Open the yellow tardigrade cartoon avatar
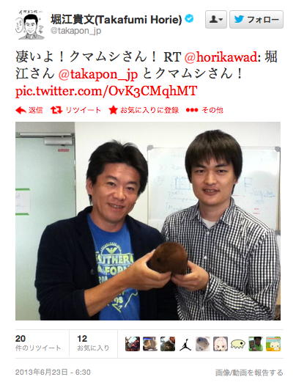Image resolution: width=296 pixels, height=385 pixels. pyautogui.click(x=238, y=344)
